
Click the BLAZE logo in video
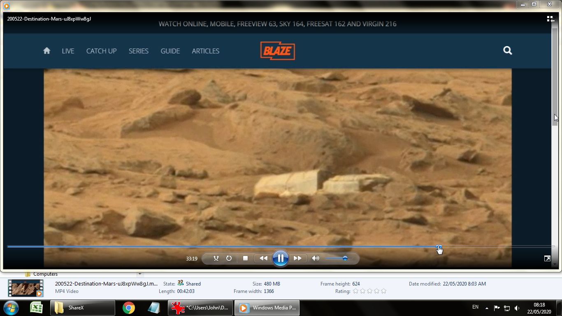278,51
